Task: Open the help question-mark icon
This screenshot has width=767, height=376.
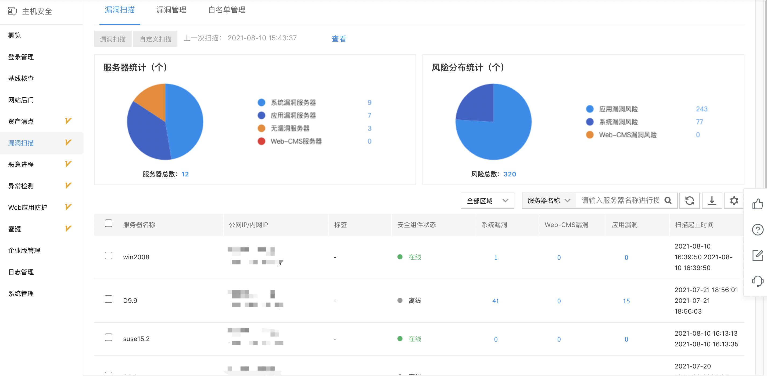Action: pos(758,230)
